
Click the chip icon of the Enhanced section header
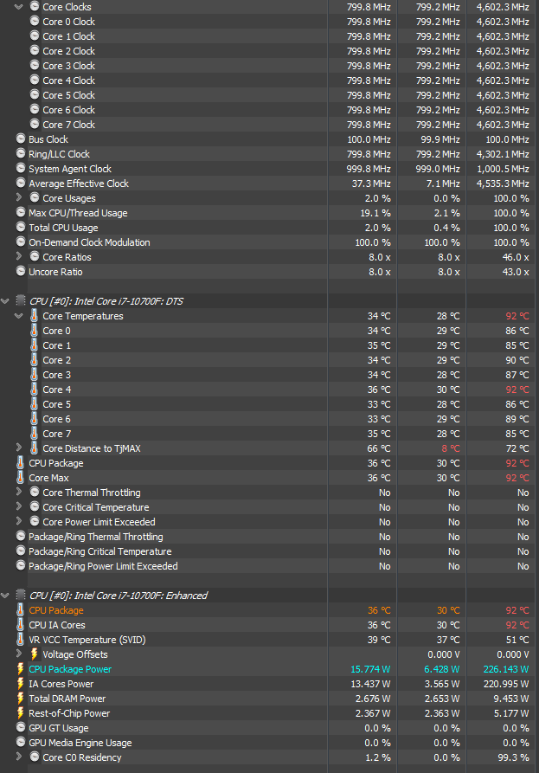pos(21,596)
